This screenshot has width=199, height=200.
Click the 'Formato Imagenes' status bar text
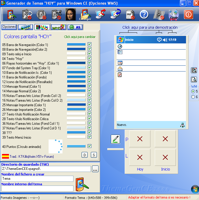click(x=20, y=198)
